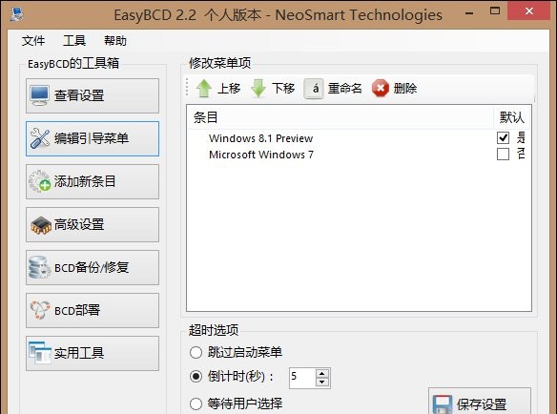Click the BCD部署 button text
Screen dimensions: 557x414
[x=77, y=310]
